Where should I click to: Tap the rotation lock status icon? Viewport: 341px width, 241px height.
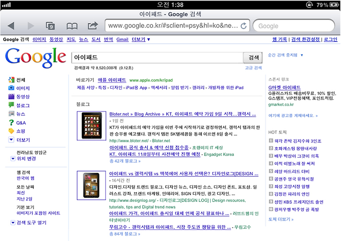pyautogui.click(x=309, y=5)
